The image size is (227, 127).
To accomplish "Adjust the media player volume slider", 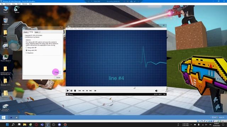I will coord(162,91).
